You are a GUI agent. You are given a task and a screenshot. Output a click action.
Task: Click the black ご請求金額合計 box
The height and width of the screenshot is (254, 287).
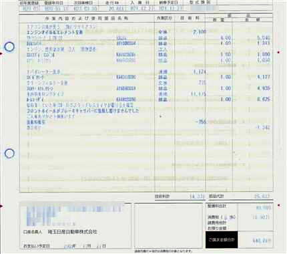pos(222,240)
